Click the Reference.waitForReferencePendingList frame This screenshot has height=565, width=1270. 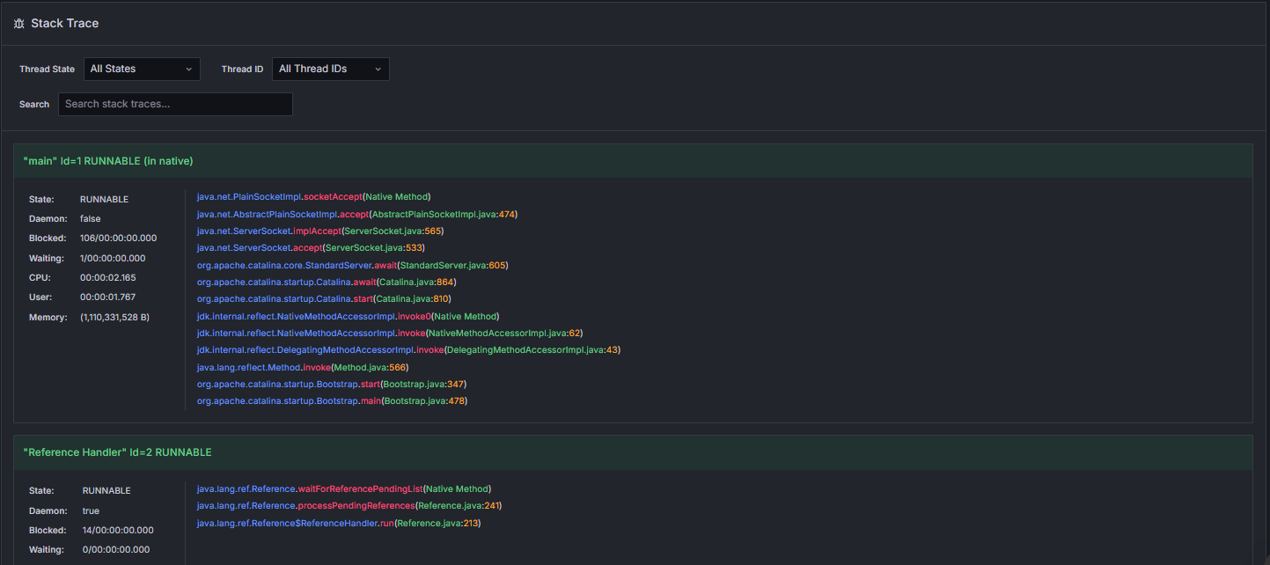[x=343, y=488]
